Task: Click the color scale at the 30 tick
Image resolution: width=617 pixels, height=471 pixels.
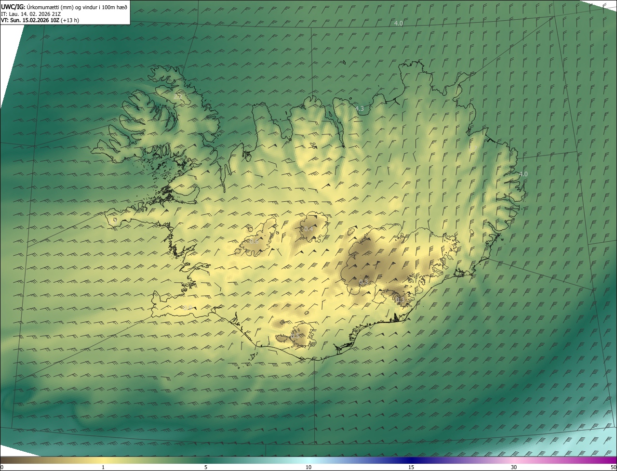Action: (x=514, y=468)
